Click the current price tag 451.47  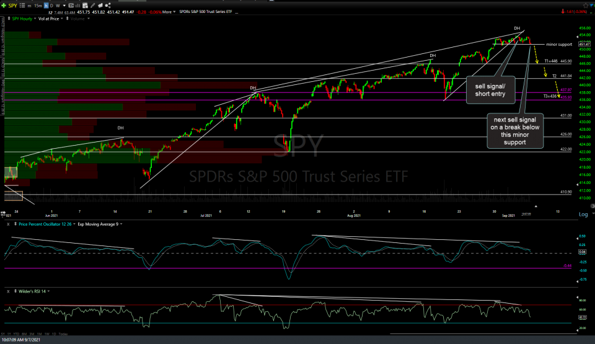pyautogui.click(x=584, y=45)
